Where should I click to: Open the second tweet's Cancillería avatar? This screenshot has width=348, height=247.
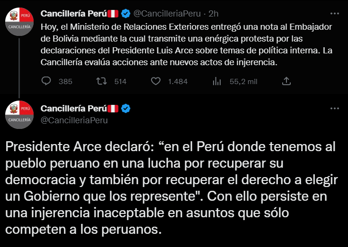tap(19, 114)
